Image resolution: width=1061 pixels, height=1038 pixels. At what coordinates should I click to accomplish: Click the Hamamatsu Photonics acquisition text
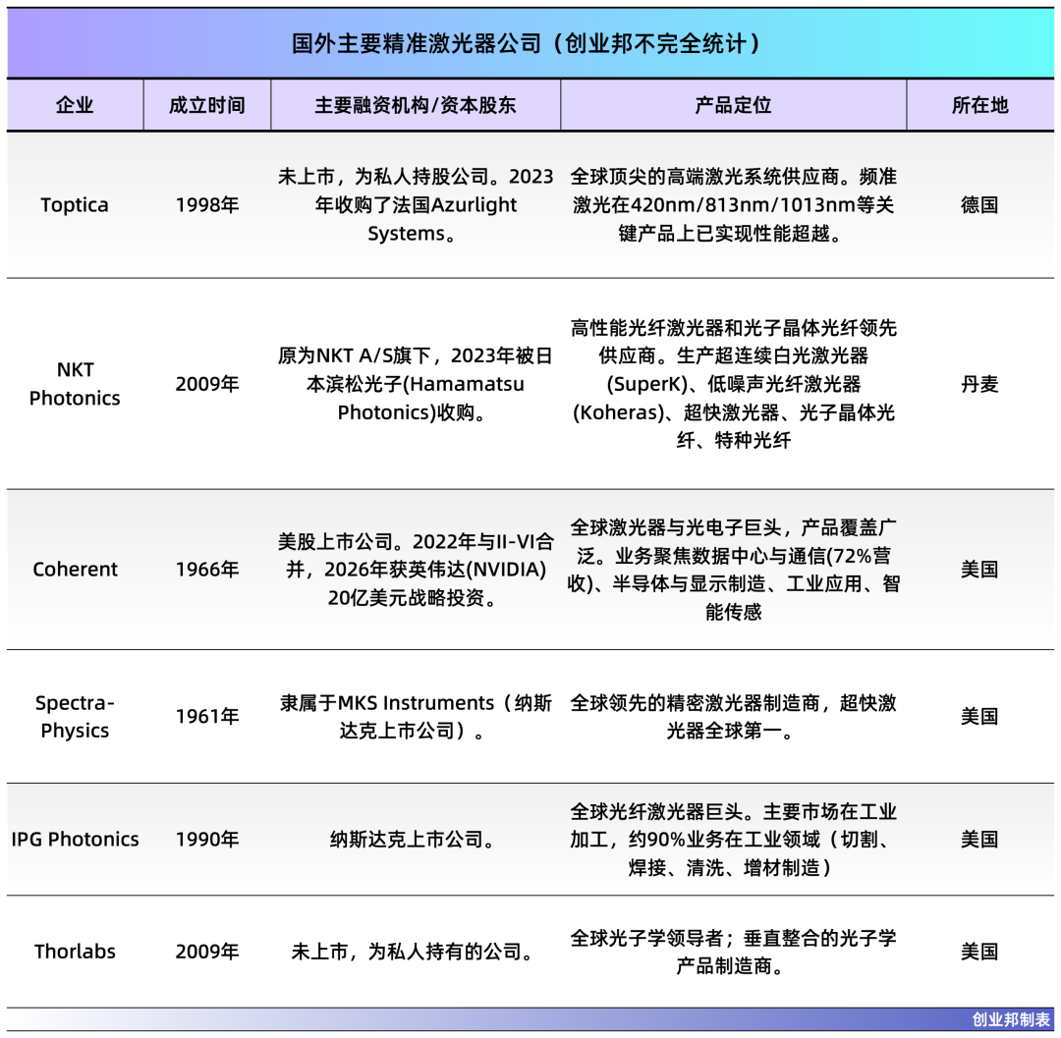click(x=416, y=384)
